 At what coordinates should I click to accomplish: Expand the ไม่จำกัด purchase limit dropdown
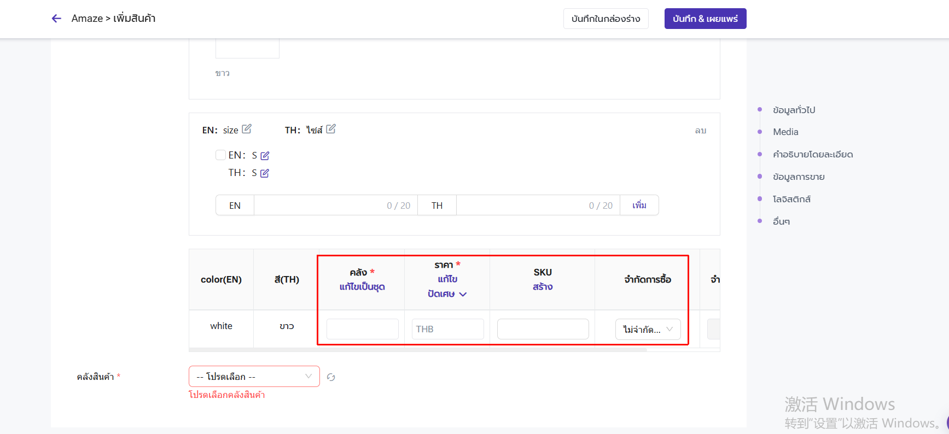coord(648,330)
